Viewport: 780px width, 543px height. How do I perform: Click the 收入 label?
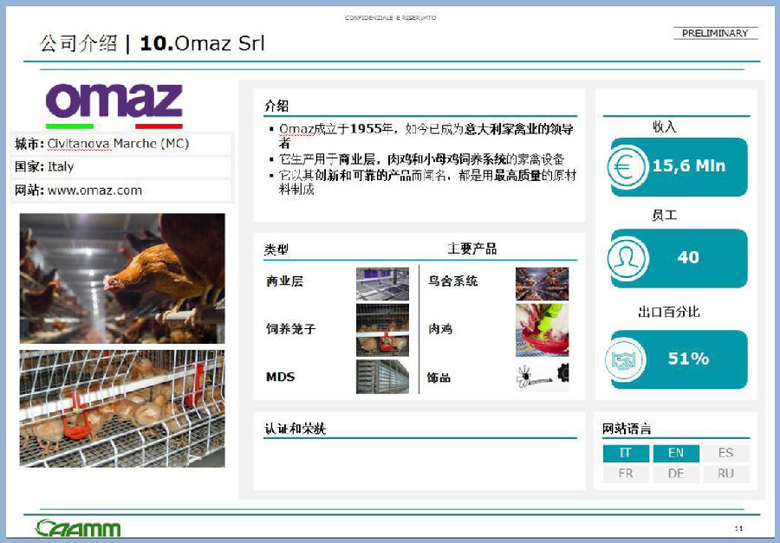(665, 126)
